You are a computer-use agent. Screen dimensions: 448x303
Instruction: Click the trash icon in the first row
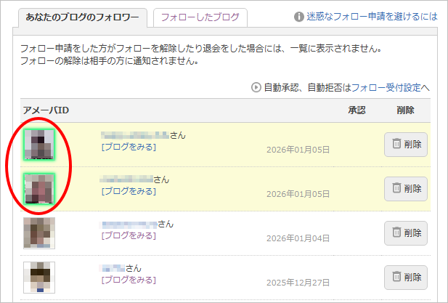pyautogui.click(x=396, y=144)
